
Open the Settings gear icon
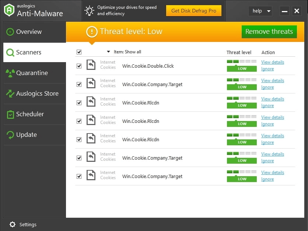13,224
